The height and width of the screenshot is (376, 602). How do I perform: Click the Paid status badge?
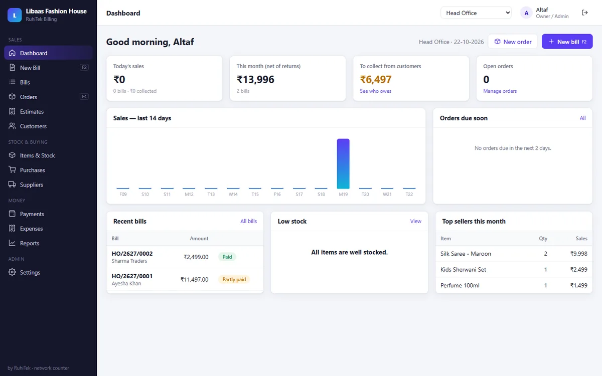227,257
